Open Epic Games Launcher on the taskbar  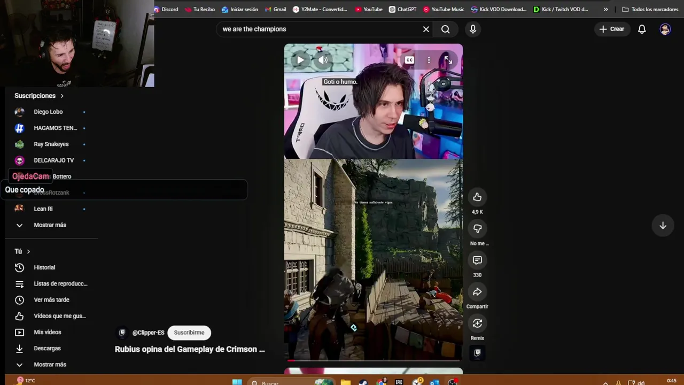pos(399,382)
